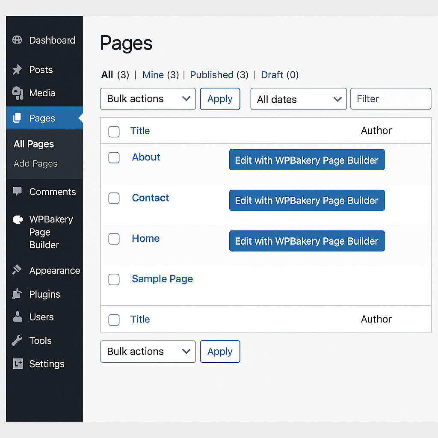This screenshot has width=438, height=438.
Task: Sort by the Title header column
Action: coord(140,131)
